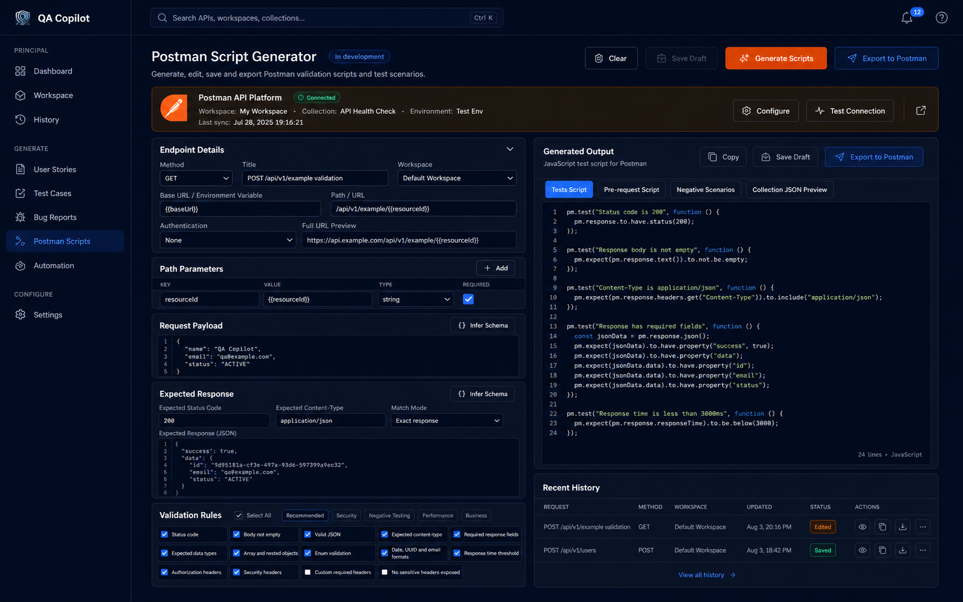Uncheck the Status code rule

pyautogui.click(x=165, y=535)
